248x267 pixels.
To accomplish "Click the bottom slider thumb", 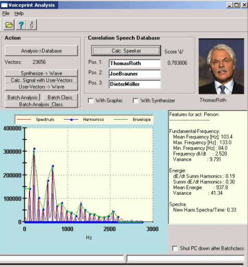I will 126,259.
